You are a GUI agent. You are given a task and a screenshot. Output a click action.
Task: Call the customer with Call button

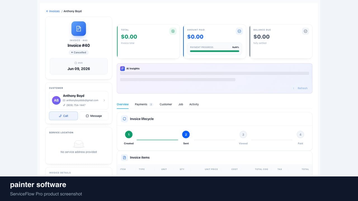tap(63, 116)
